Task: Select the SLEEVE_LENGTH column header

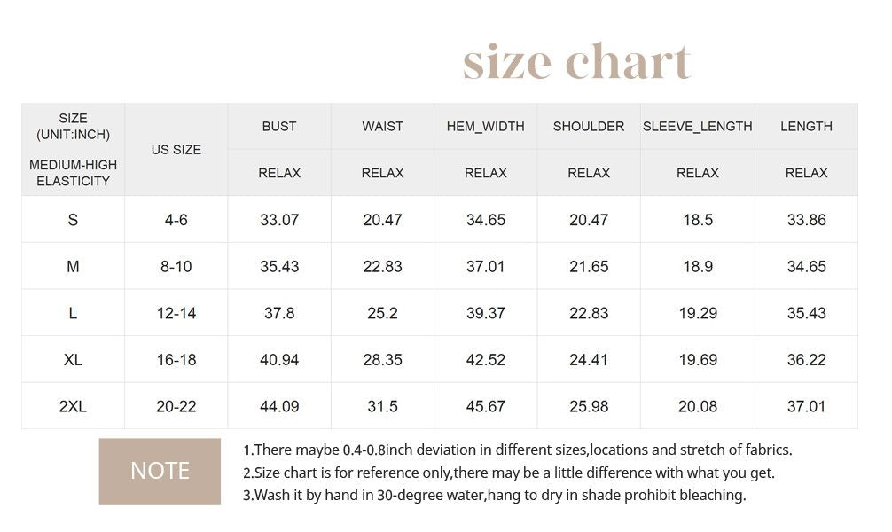Action: 698,126
